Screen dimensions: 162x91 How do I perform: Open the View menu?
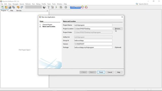click(10, 4)
